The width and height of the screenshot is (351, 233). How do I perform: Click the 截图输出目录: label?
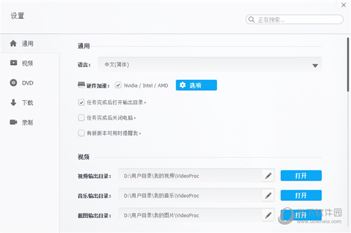(94, 215)
